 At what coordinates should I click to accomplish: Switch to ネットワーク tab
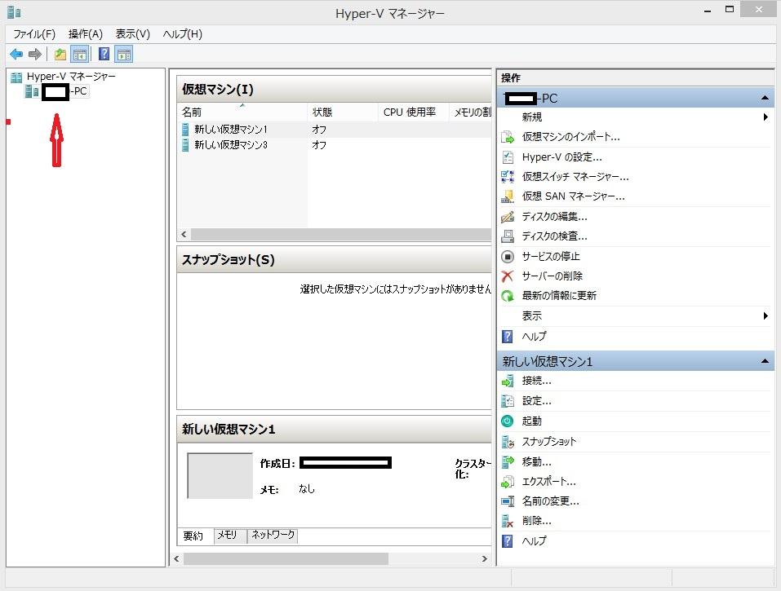click(x=273, y=536)
